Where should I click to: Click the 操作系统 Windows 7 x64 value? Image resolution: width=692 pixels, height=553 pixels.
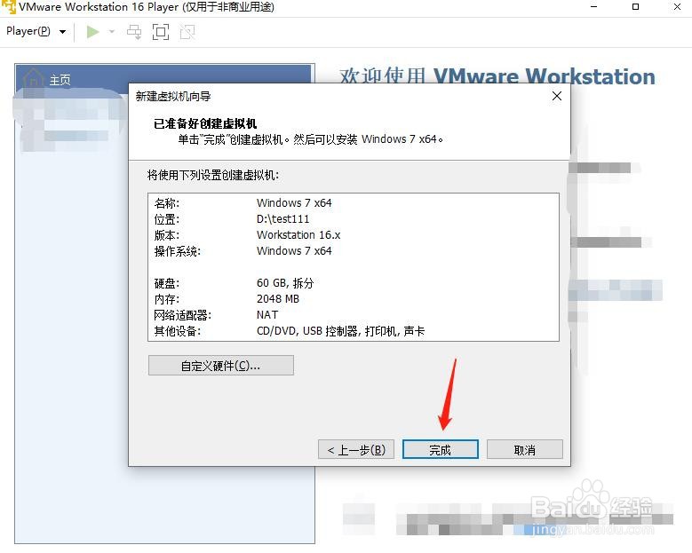pyautogui.click(x=294, y=251)
